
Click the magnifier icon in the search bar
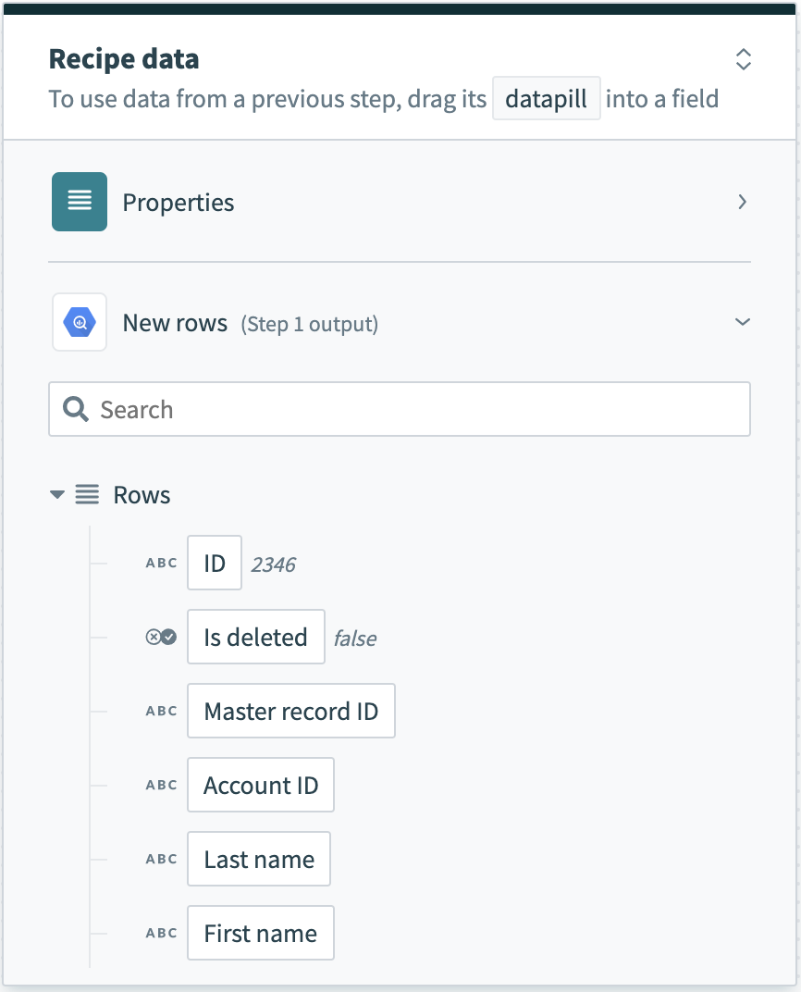75,409
